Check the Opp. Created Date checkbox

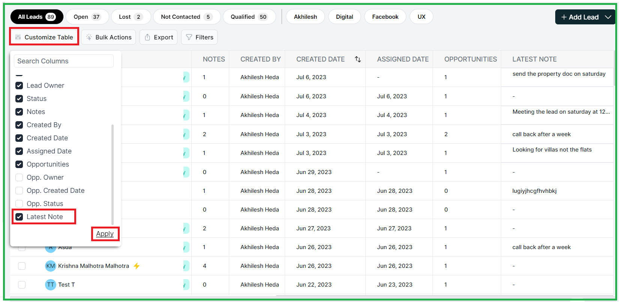pyautogui.click(x=19, y=191)
